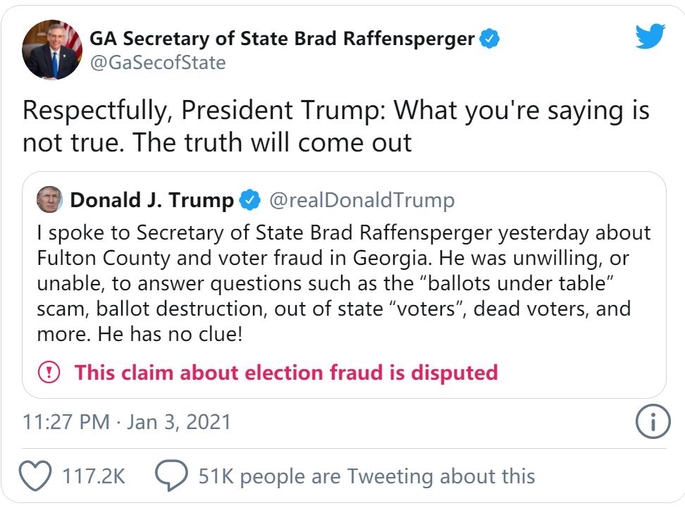Click the Donald J. Trump display name
This screenshot has width=685, height=508.
pyautogui.click(x=152, y=201)
